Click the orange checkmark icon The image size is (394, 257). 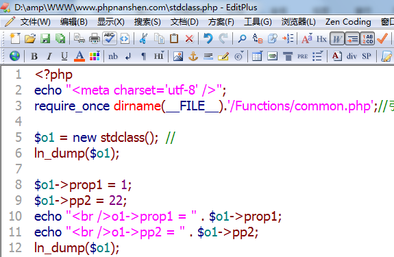(x=382, y=38)
